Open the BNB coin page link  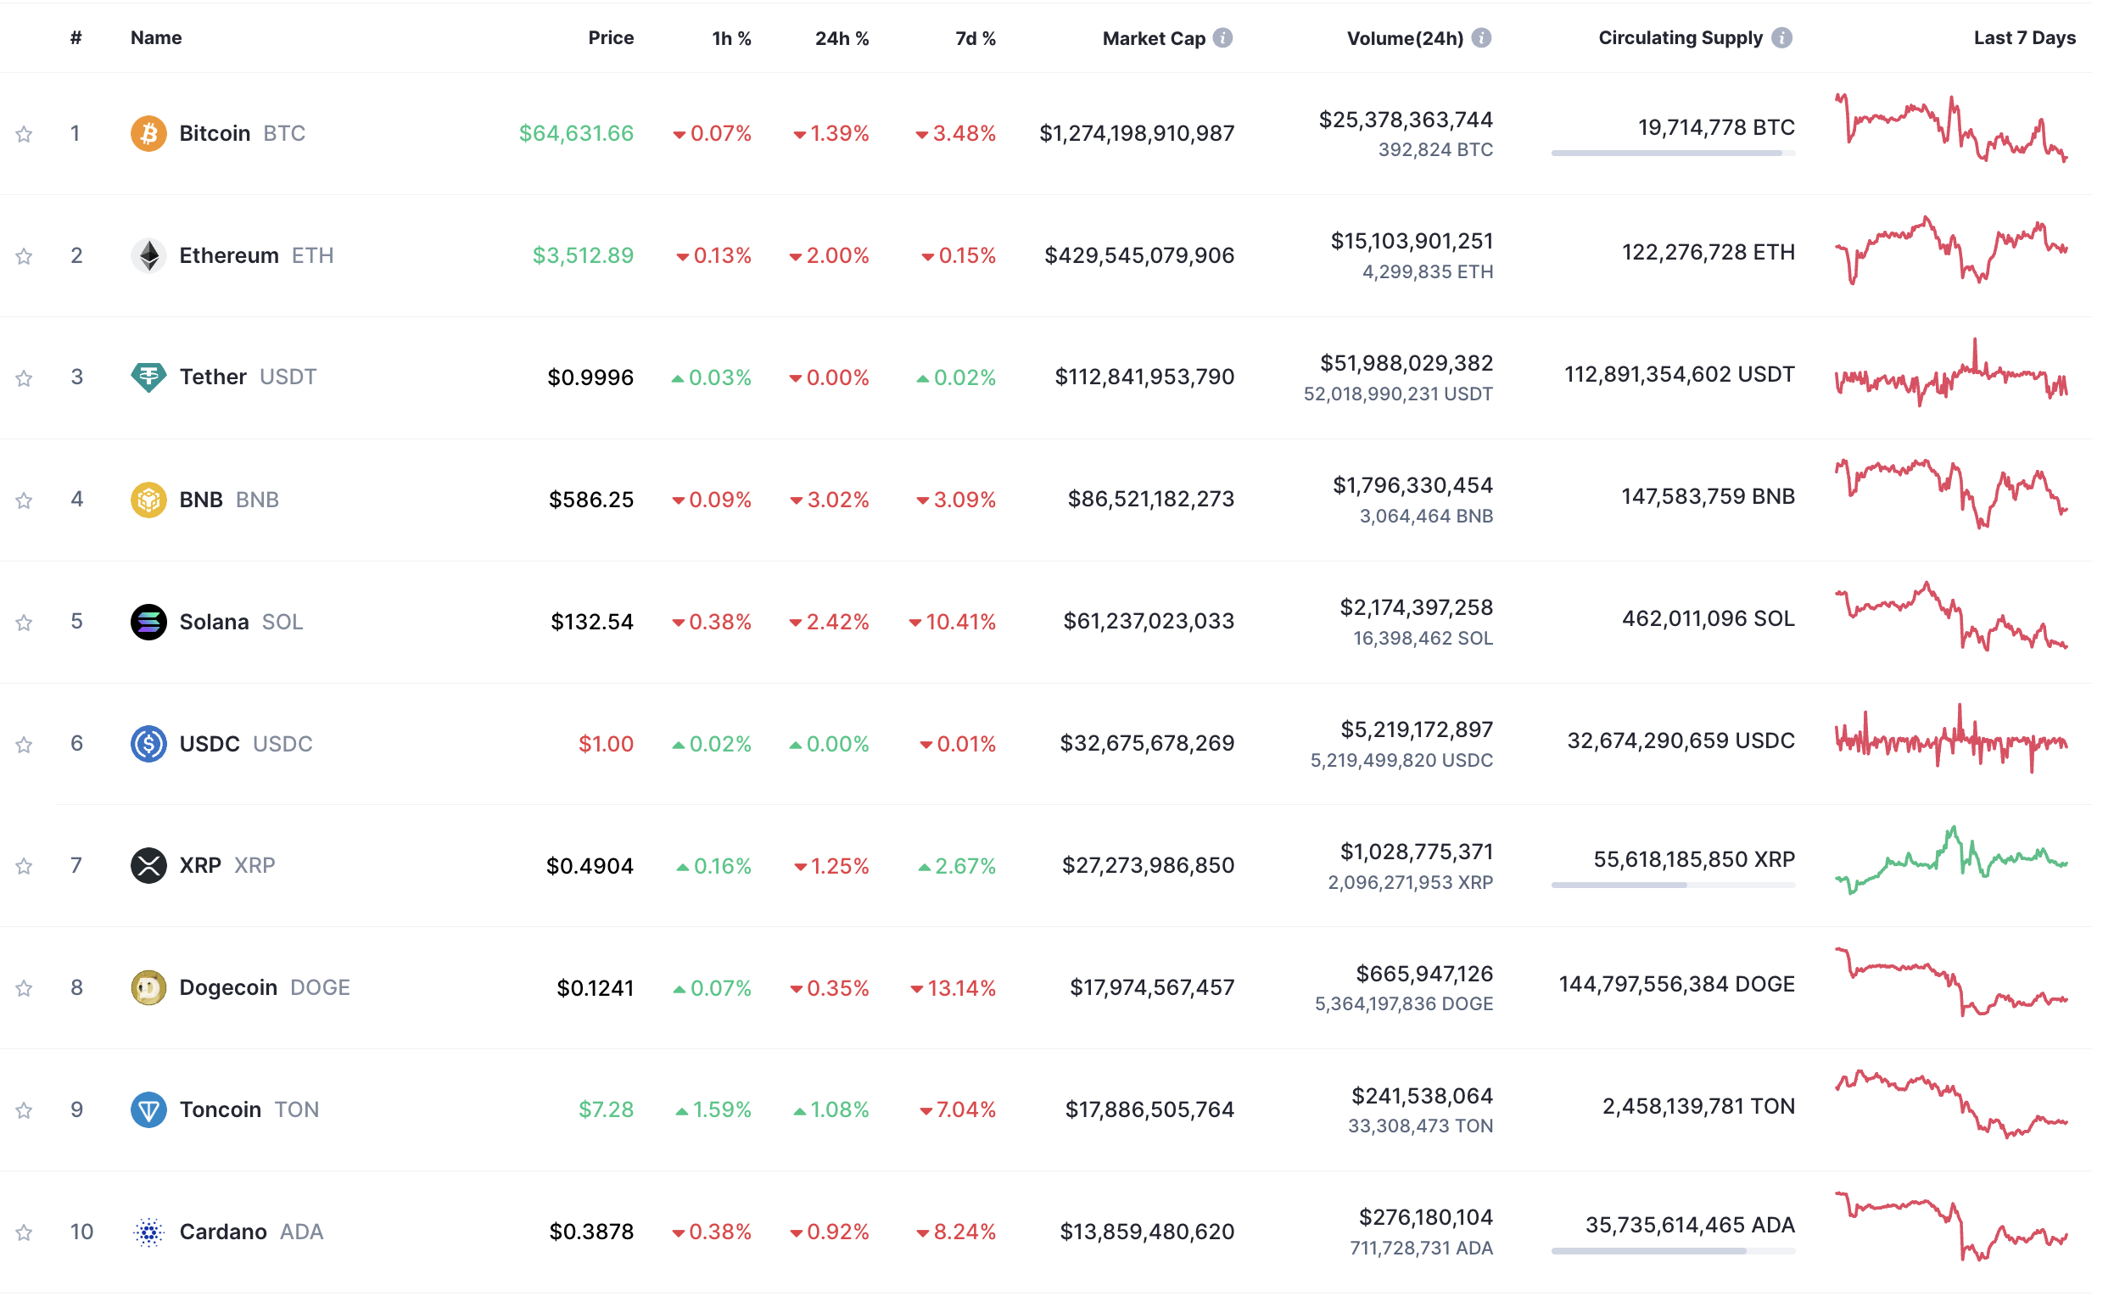pyautogui.click(x=201, y=500)
